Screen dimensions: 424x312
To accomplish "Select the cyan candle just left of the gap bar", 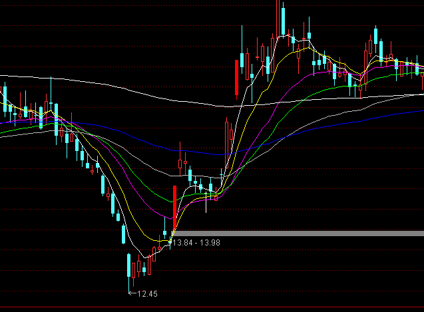I will (x=165, y=232).
